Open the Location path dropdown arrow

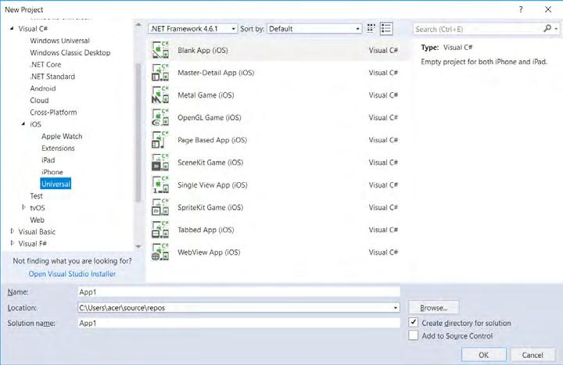(396, 308)
